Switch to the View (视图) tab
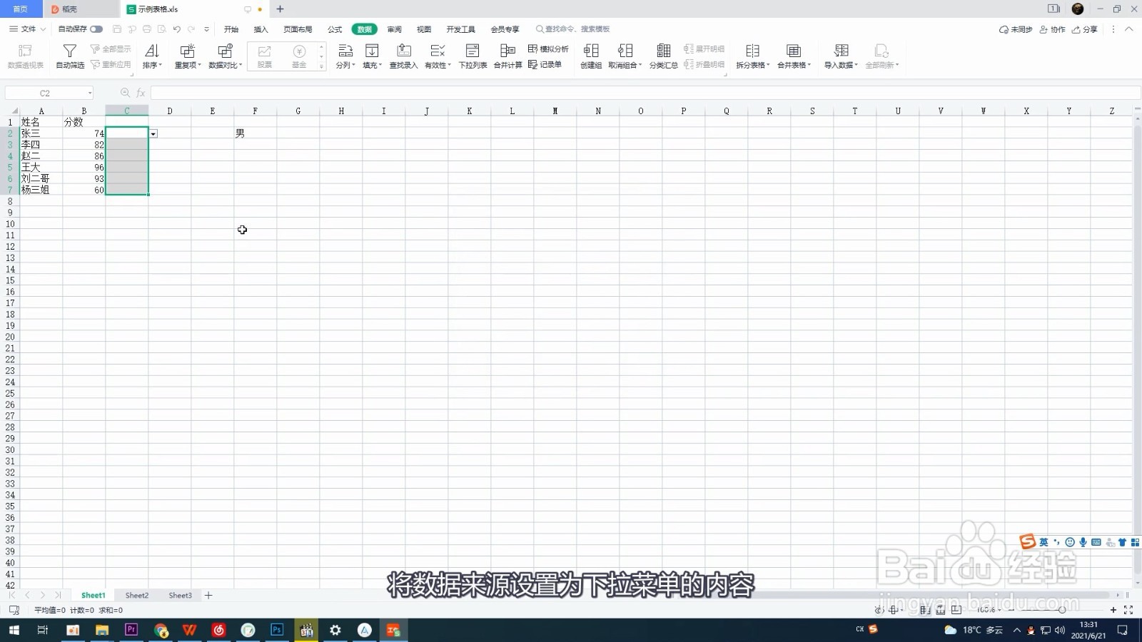The width and height of the screenshot is (1142, 642). [424, 29]
